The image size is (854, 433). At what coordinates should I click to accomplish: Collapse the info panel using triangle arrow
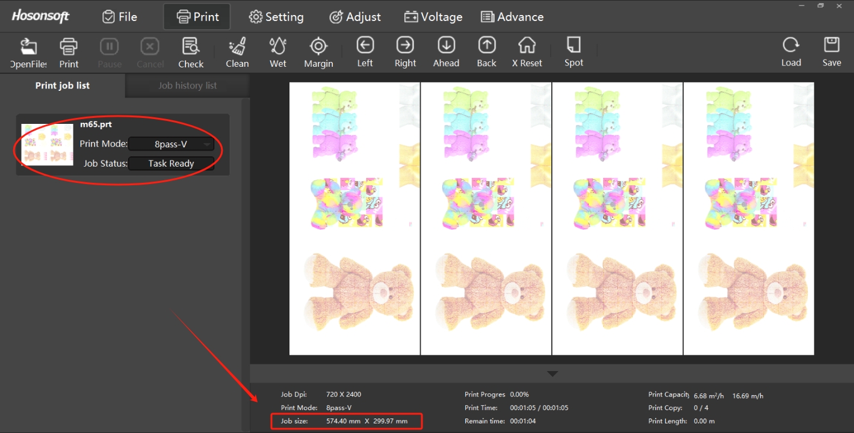(x=552, y=373)
